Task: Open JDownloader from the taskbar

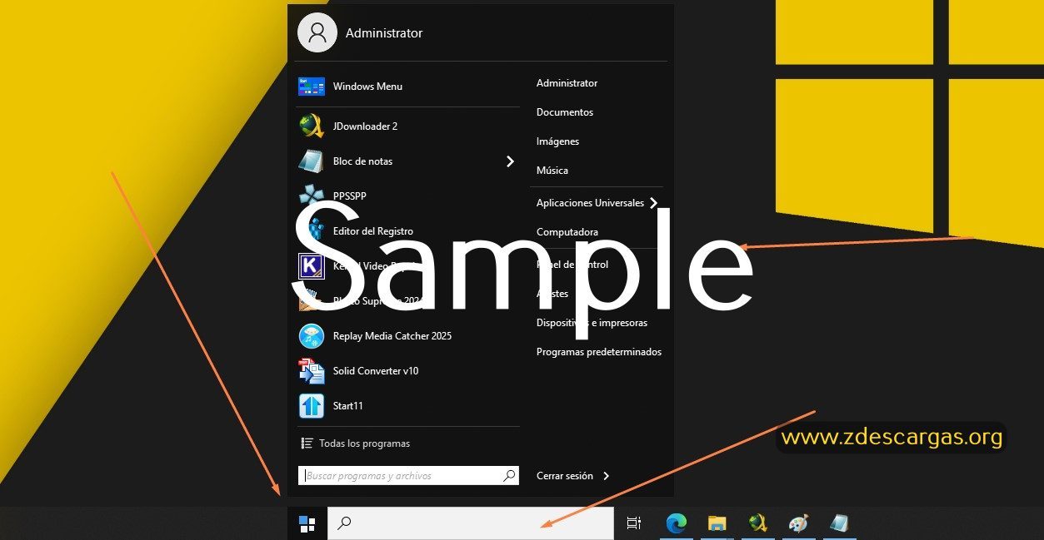Action: click(757, 523)
